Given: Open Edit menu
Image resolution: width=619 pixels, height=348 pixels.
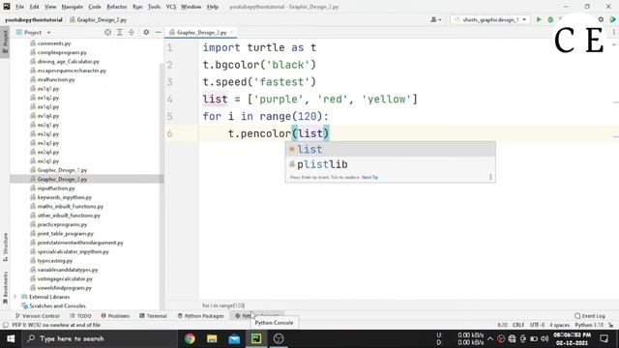Looking at the screenshot, I should coord(35,7).
